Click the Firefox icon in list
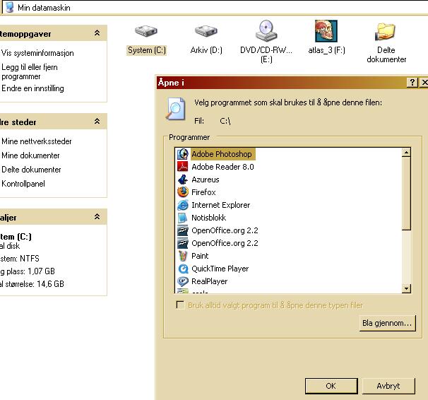The width and height of the screenshot is (428, 400). click(x=183, y=192)
